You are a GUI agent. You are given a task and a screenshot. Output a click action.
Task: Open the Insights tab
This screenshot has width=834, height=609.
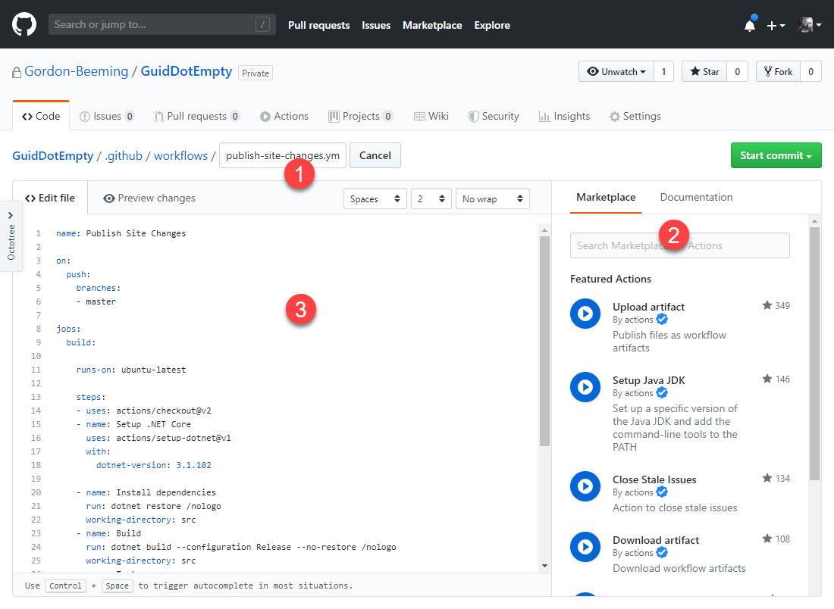[564, 116]
